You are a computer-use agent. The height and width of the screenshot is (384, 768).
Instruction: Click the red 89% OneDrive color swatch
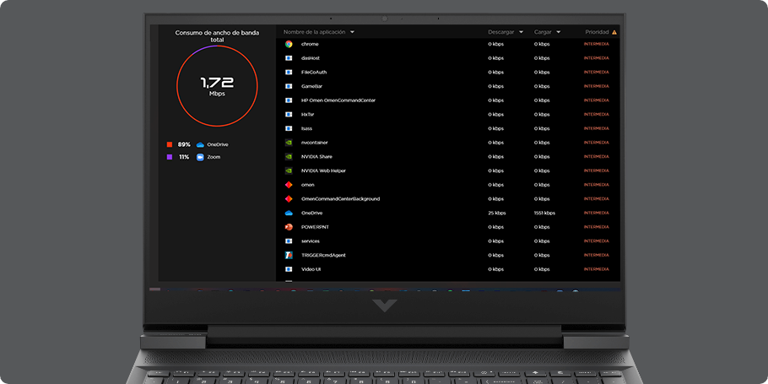[170, 144]
